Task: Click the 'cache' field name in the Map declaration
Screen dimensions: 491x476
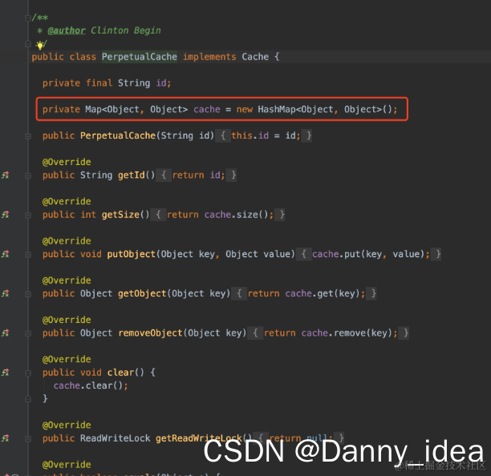Action: click(207, 110)
